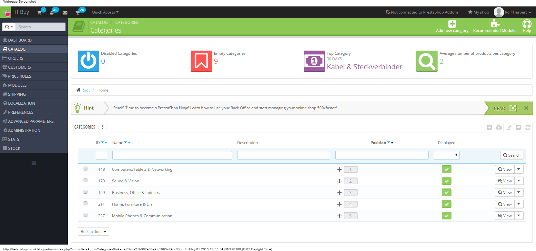Expand action arrow for Business, Office & Industrial row
This screenshot has width=536, height=251.
[x=519, y=192]
